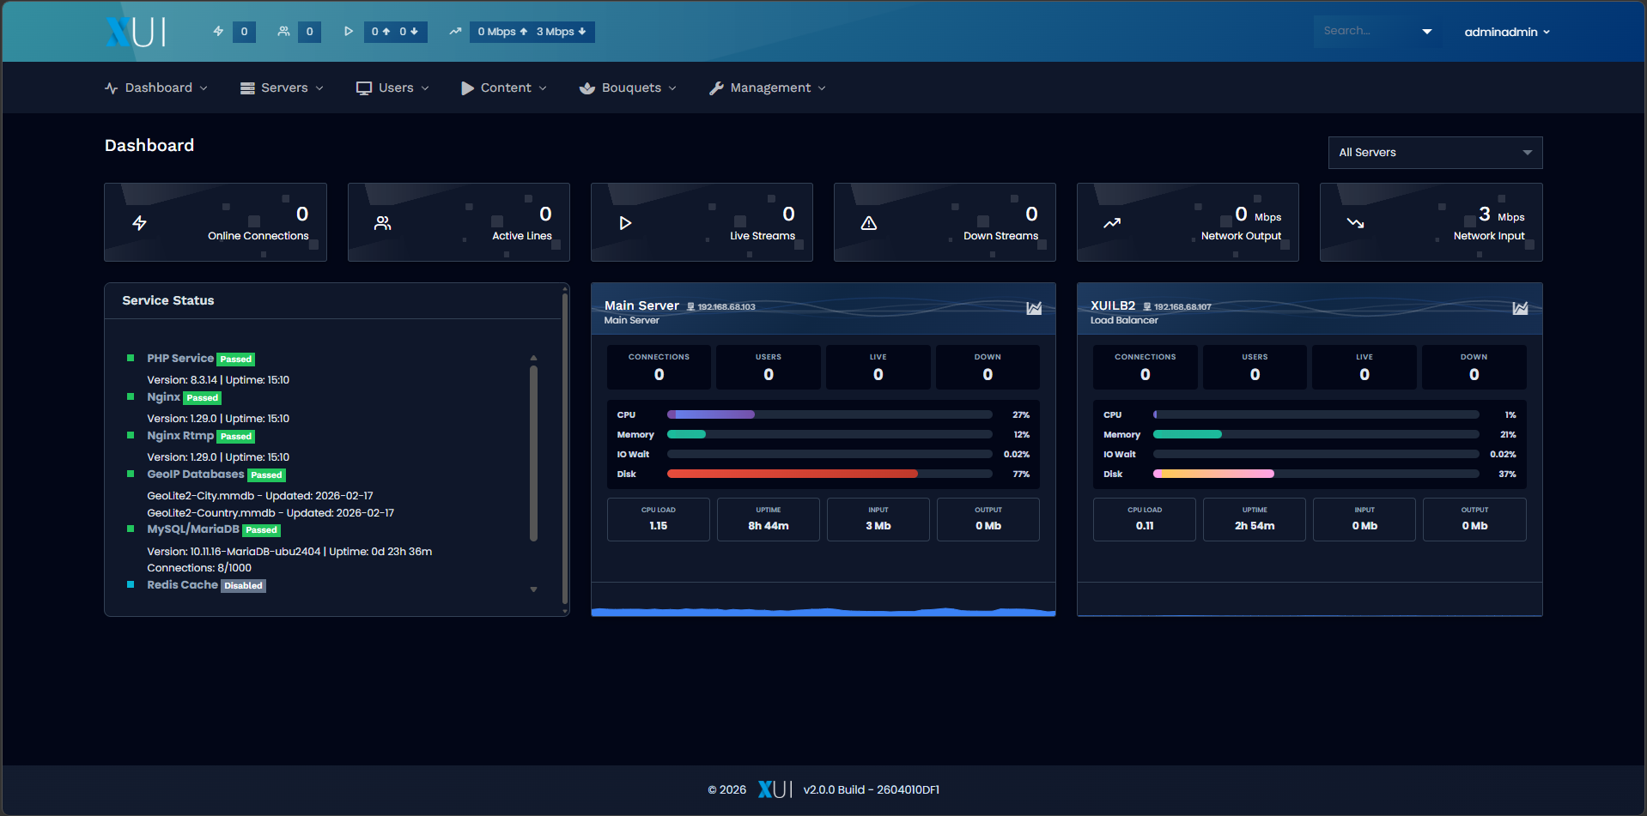Click XUILB2 Memory usage bar
Image resolution: width=1647 pixels, height=816 pixels.
[1316, 434]
